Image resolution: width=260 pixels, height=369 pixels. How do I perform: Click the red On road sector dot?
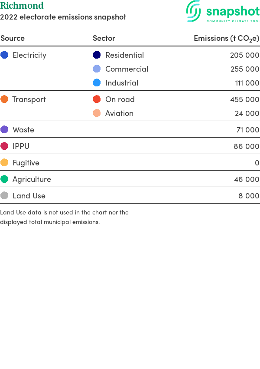point(97,99)
